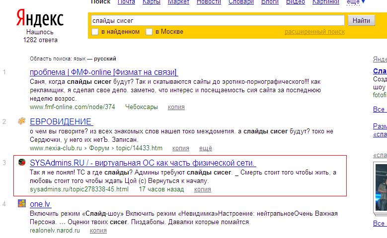Open 'копия' for nexia-club result

pyautogui.click(x=181, y=148)
